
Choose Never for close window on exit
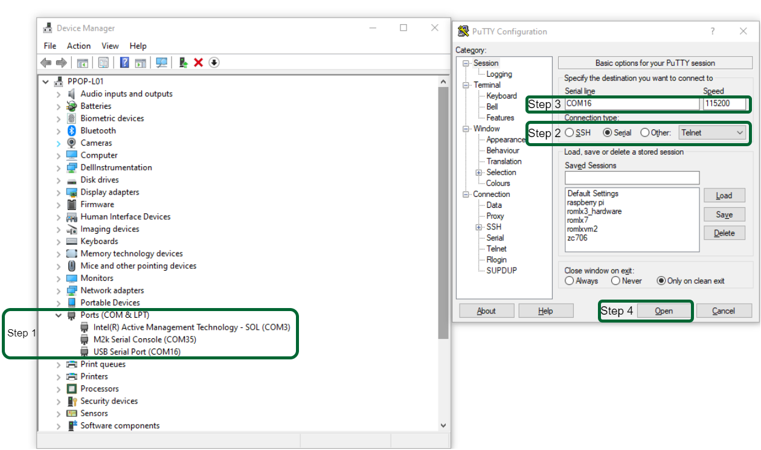coord(615,281)
